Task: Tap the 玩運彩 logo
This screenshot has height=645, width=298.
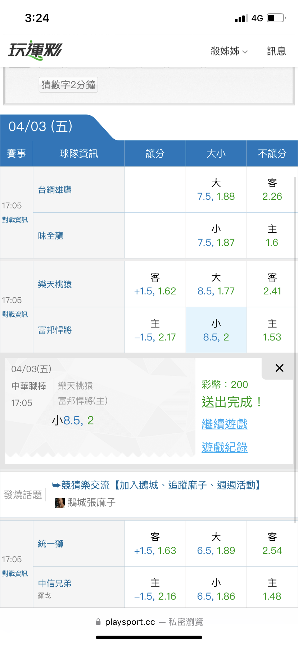Action: click(x=35, y=50)
